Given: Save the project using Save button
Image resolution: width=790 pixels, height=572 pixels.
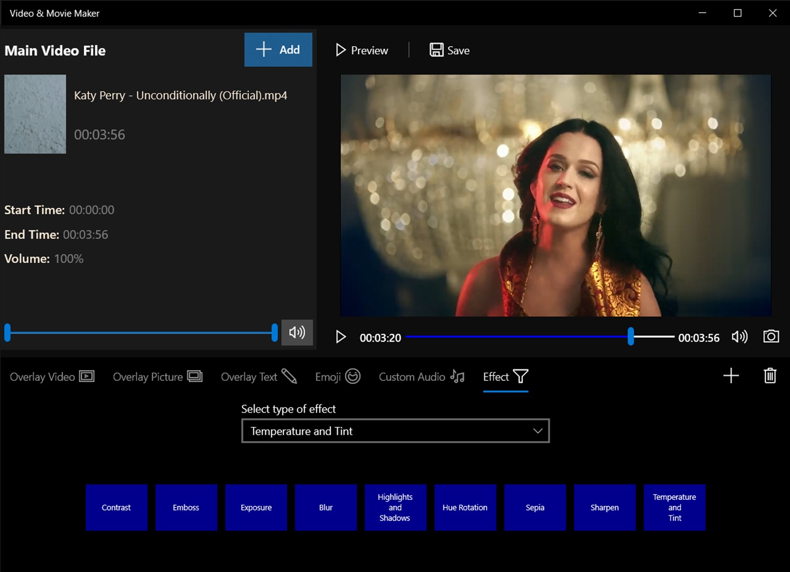Looking at the screenshot, I should point(449,50).
